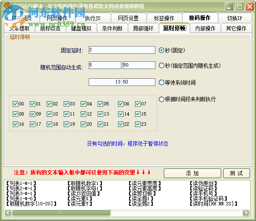
Task: Click the system time field showing 13:50
Action: pyautogui.click(x=122, y=82)
